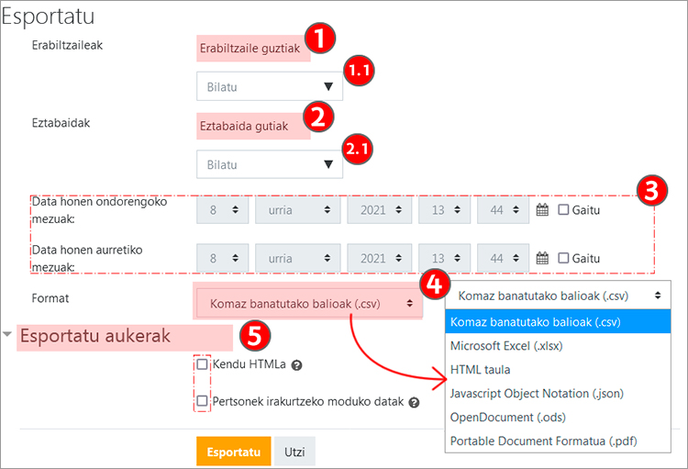Check the Kendu HTMLa checkbox
688x469 pixels.
[x=203, y=364]
